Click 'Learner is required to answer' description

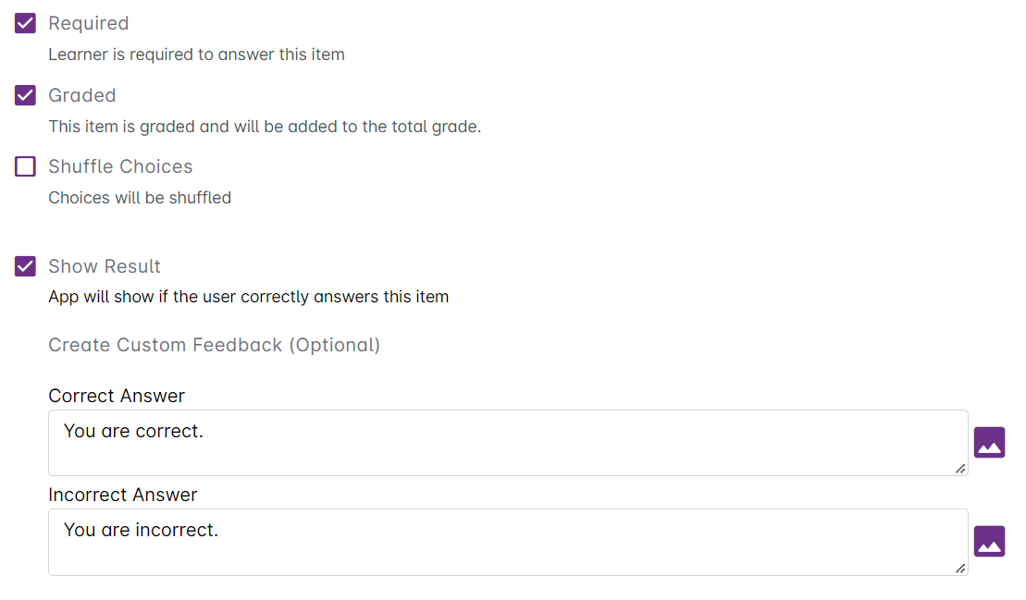pos(196,55)
